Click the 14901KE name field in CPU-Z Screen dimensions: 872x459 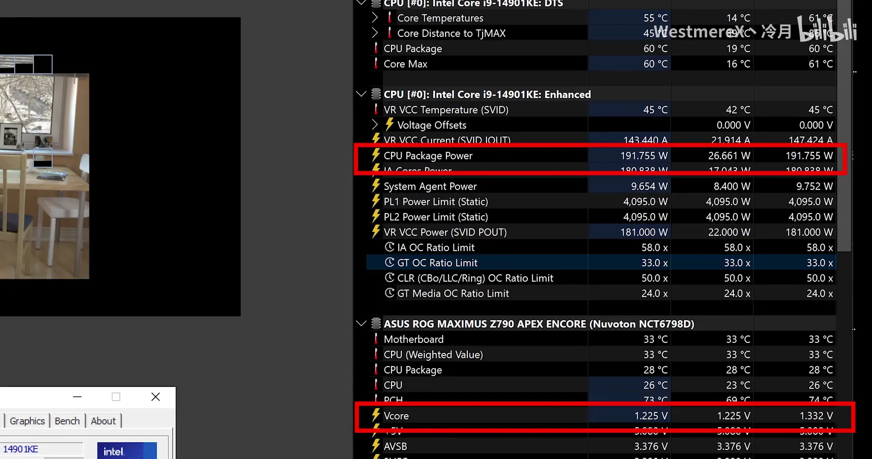click(41, 449)
